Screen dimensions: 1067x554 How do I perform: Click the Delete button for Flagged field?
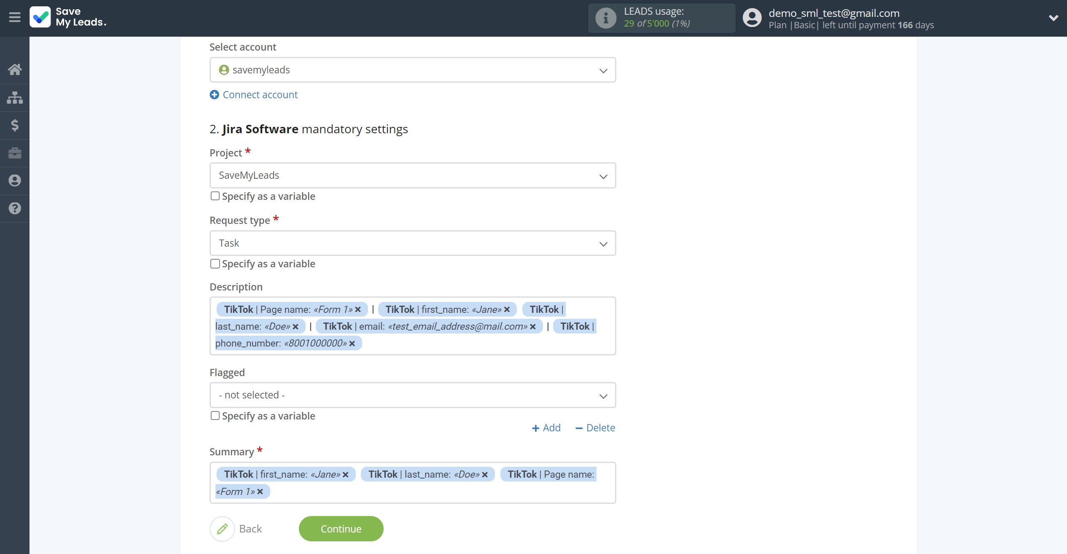[595, 427]
